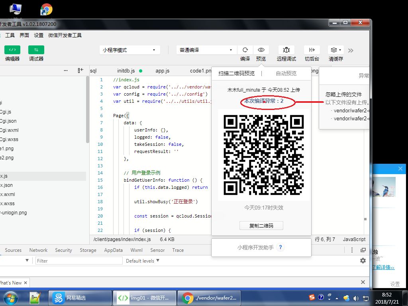408x306 pixels.
Task: Open Cgi.json in the file tree
Action: click(x=8, y=121)
